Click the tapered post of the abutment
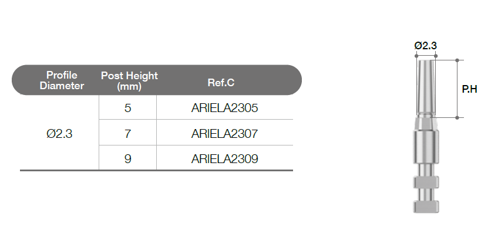This screenshot has width=498, height=237. pyautogui.click(x=426, y=87)
